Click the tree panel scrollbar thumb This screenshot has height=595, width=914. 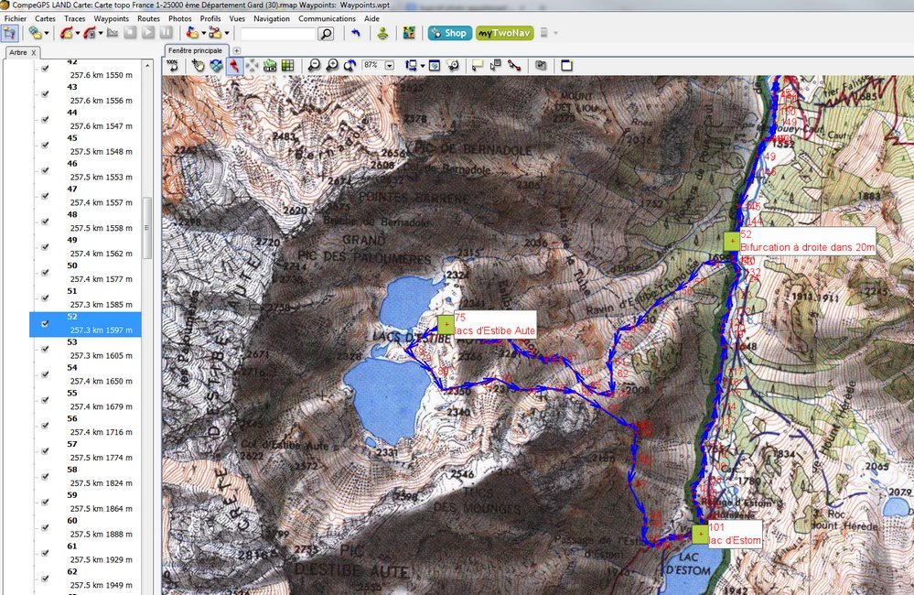click(147, 228)
